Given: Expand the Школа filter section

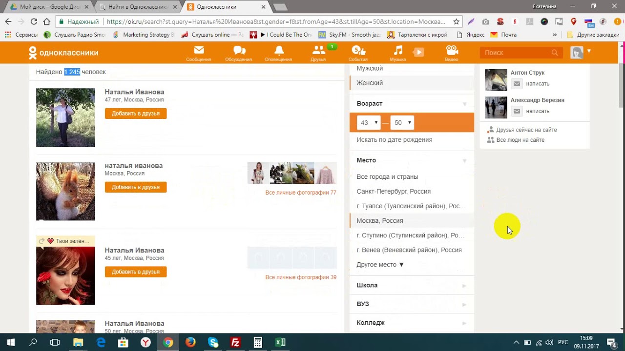Looking at the screenshot, I should point(412,285).
